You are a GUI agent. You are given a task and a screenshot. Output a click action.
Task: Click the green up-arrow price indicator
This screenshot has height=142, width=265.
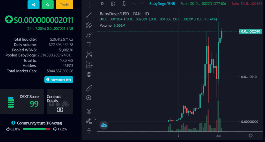[x=9, y=19]
